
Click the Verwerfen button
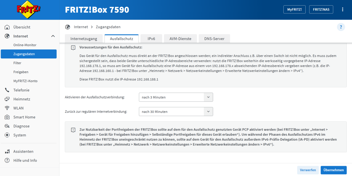pos(308,170)
